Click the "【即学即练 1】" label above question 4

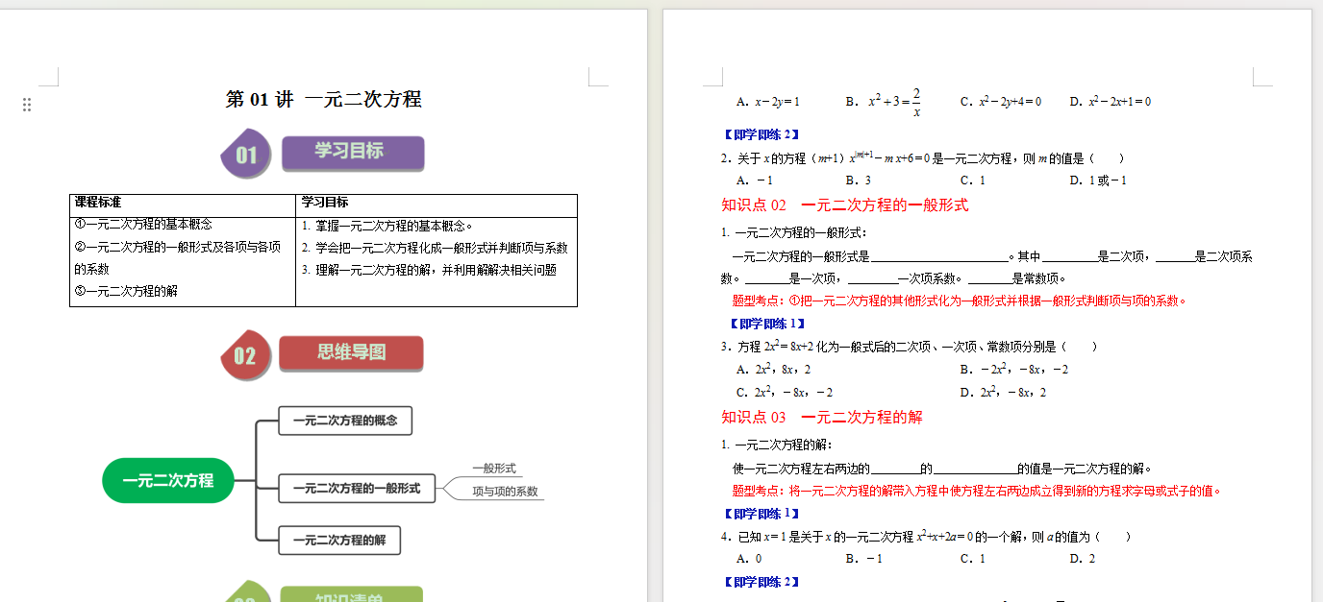(x=761, y=514)
